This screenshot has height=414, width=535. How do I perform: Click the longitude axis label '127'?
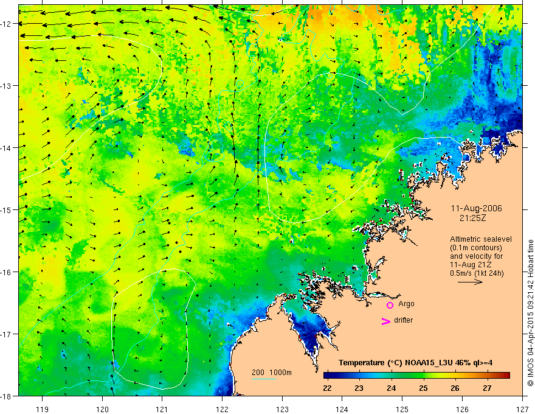click(522, 409)
